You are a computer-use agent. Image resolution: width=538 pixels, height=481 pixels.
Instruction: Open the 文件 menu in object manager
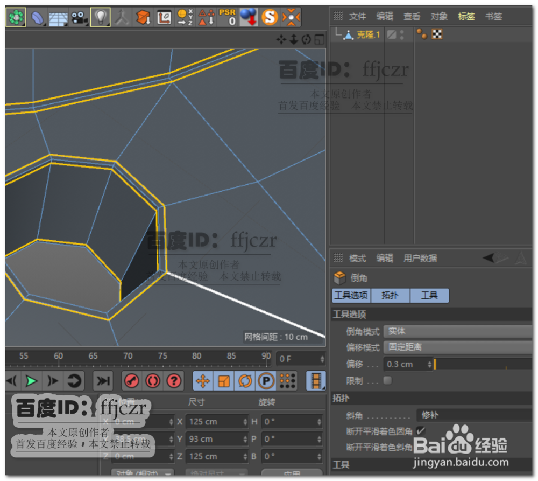coord(357,17)
